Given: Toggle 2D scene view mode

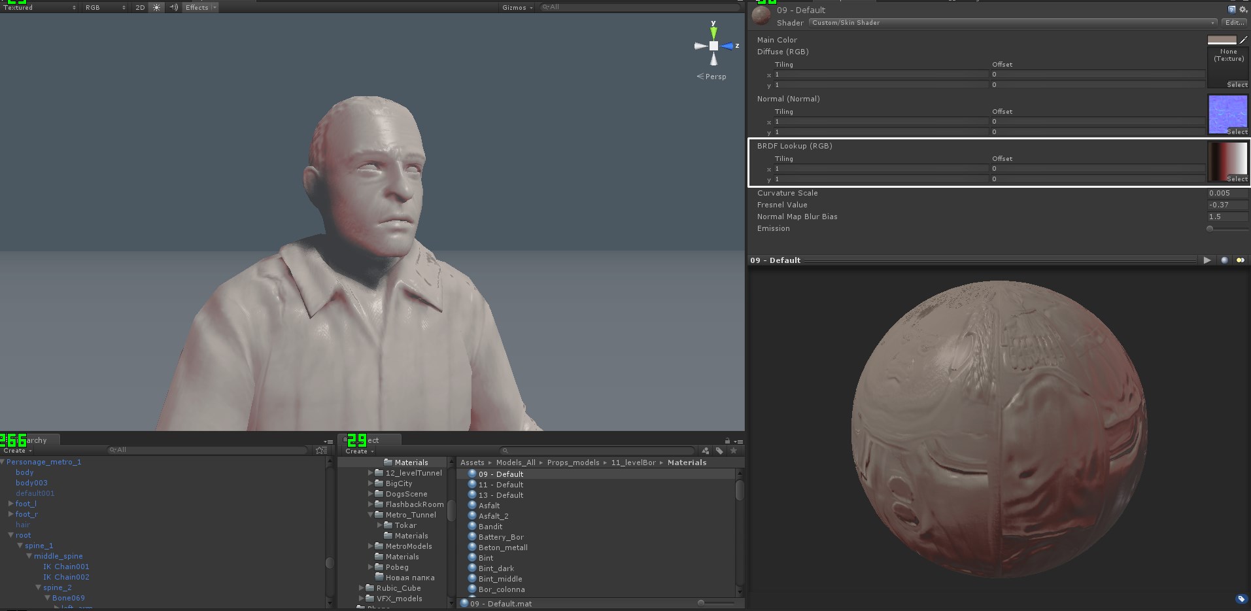Looking at the screenshot, I should 140,7.
